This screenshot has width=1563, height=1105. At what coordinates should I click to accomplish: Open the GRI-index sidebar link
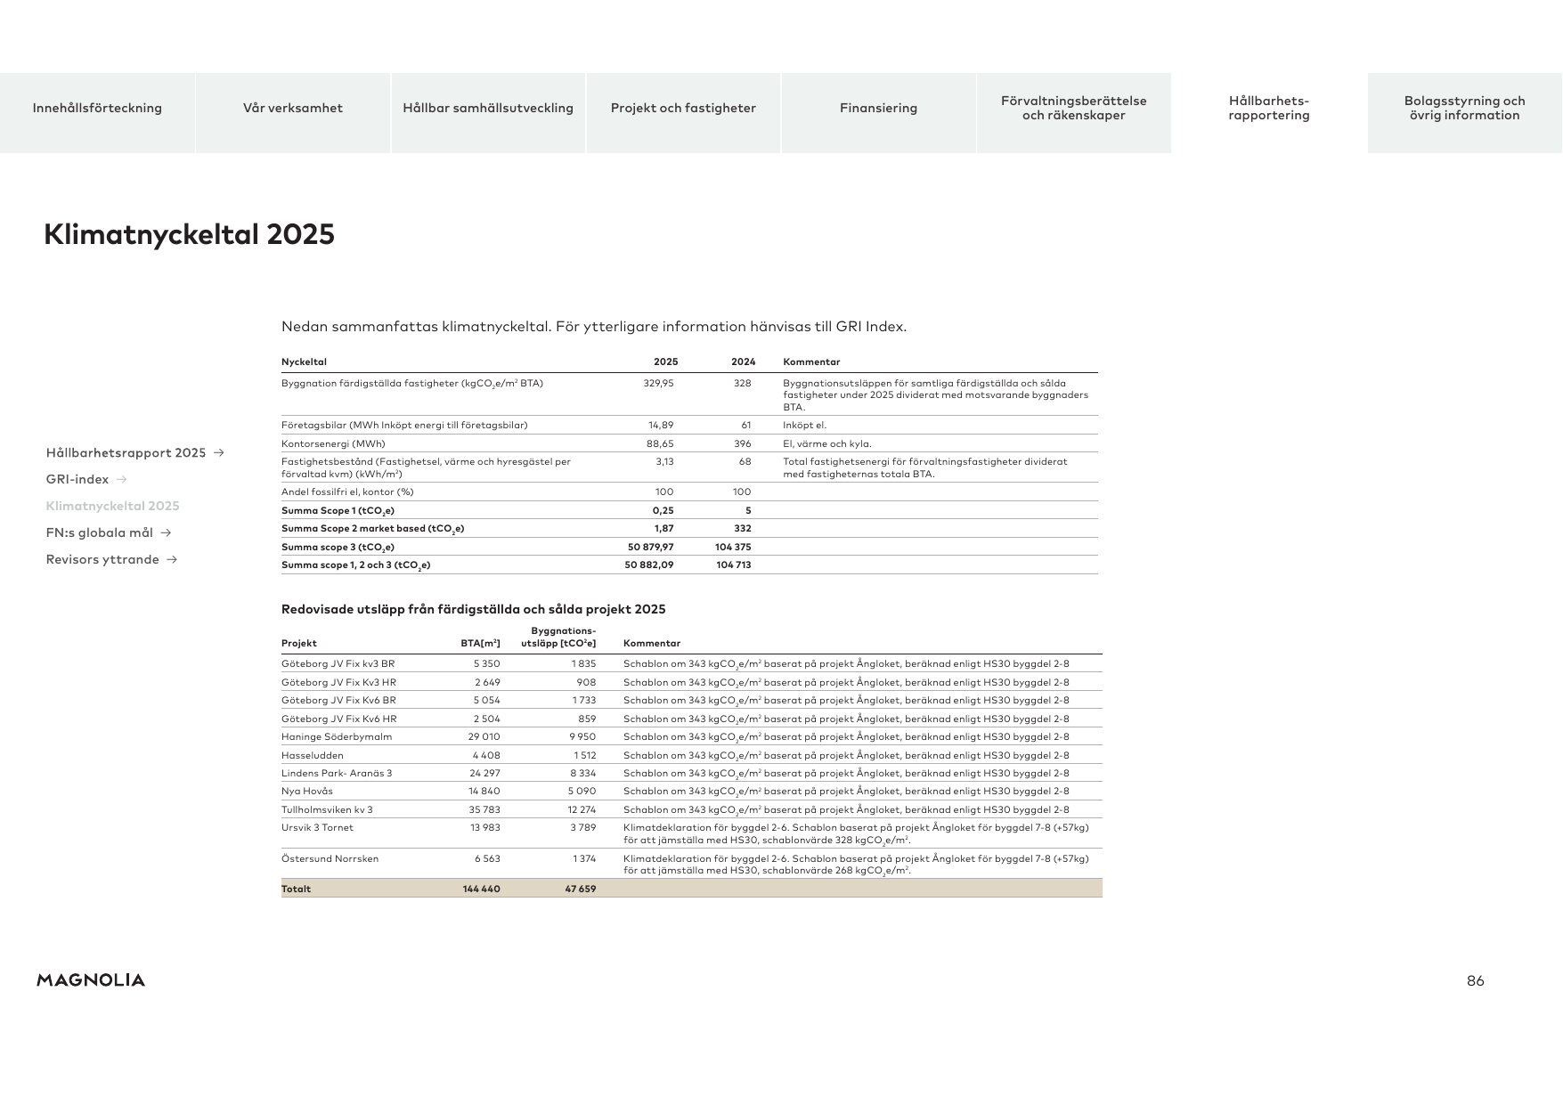pos(77,479)
